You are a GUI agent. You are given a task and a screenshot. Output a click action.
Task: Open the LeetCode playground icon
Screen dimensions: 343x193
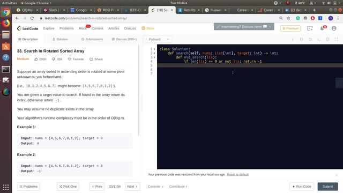310,28
